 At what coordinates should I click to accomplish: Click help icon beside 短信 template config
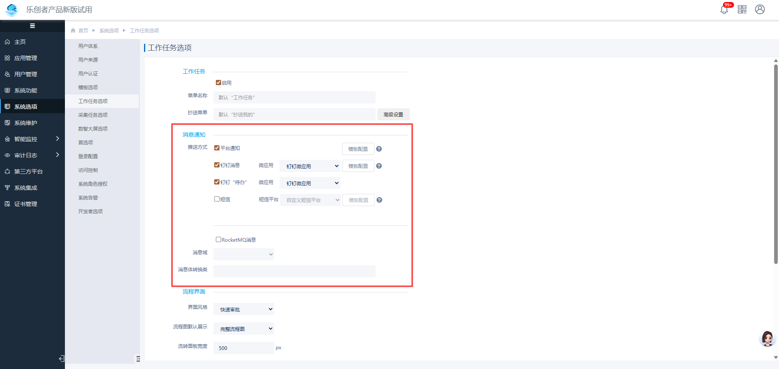[x=379, y=200]
